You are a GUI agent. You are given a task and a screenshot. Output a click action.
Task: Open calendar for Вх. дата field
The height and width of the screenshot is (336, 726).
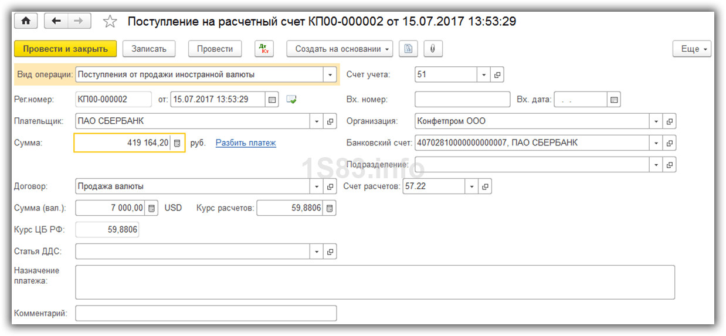[613, 100]
